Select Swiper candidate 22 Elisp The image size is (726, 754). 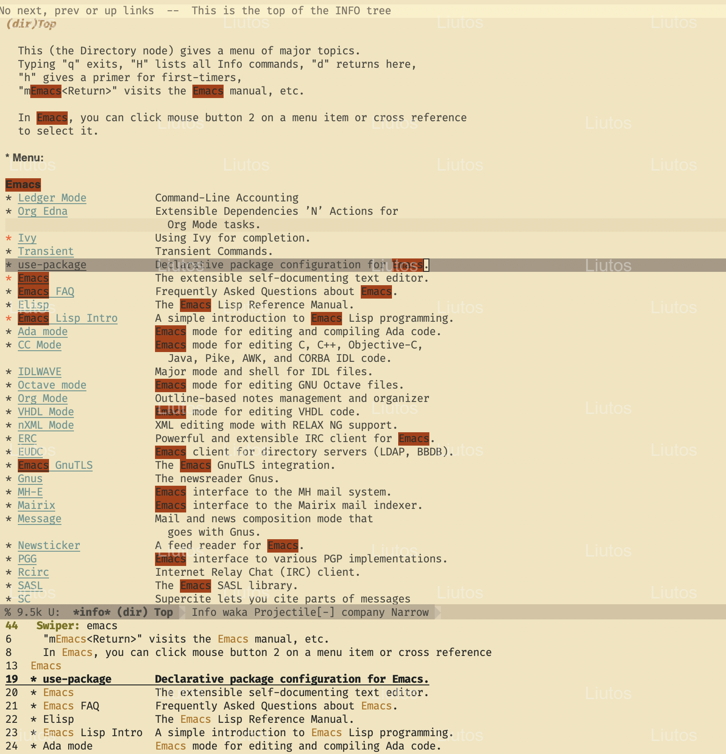(363, 719)
